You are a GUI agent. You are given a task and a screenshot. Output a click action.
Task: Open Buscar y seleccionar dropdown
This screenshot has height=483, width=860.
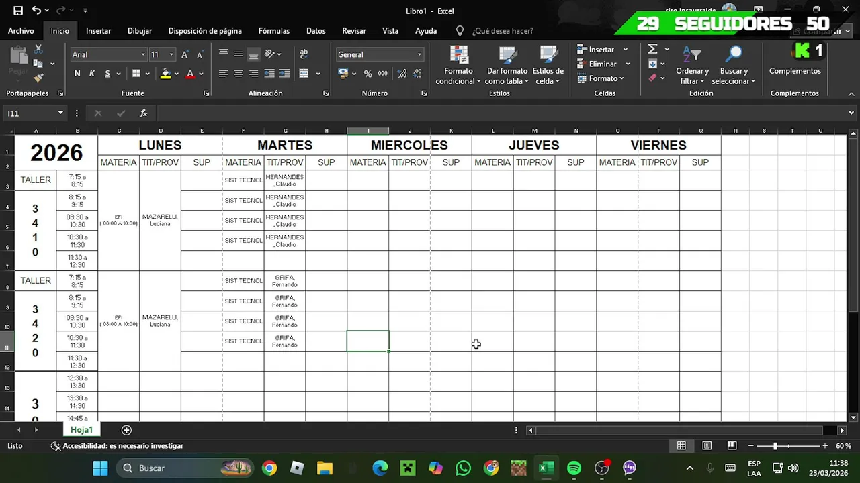pyautogui.click(x=734, y=66)
